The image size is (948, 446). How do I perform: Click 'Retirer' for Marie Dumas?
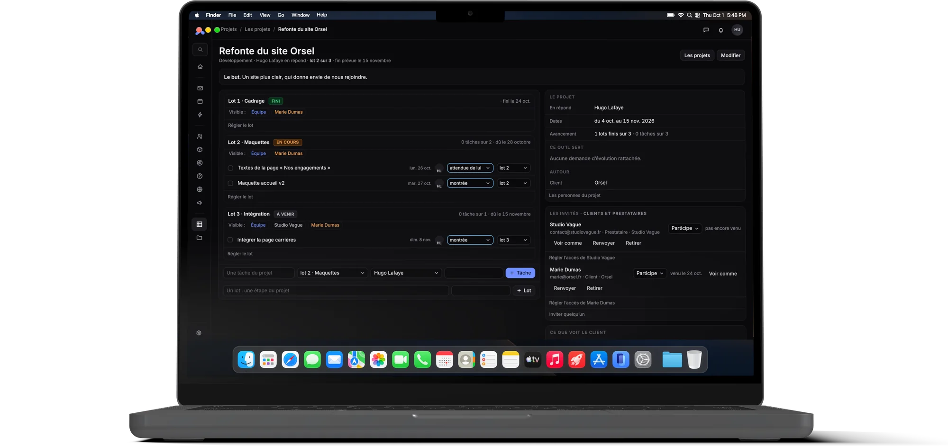tap(594, 288)
